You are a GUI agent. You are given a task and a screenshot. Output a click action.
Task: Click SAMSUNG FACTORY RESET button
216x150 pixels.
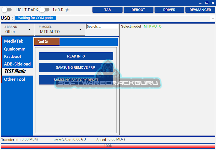coord(76,80)
